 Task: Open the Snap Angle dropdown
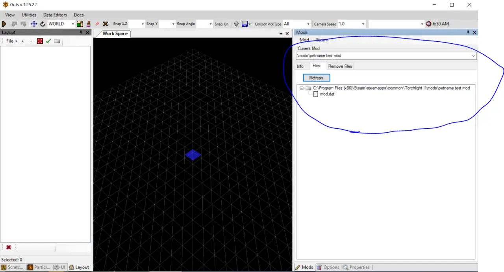point(210,24)
